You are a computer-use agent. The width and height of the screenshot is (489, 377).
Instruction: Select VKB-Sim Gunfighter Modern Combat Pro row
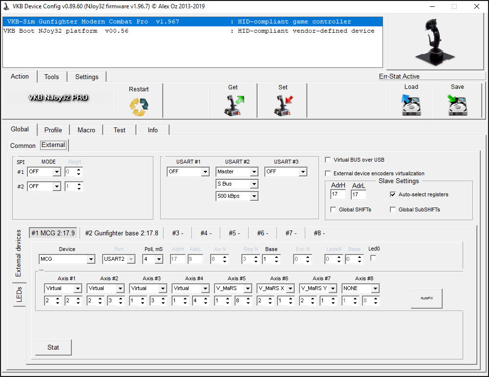[x=192, y=21]
